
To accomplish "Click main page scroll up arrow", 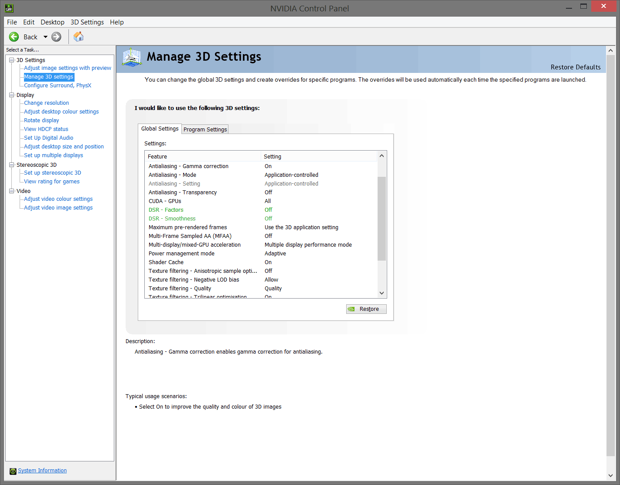I will click(x=610, y=51).
